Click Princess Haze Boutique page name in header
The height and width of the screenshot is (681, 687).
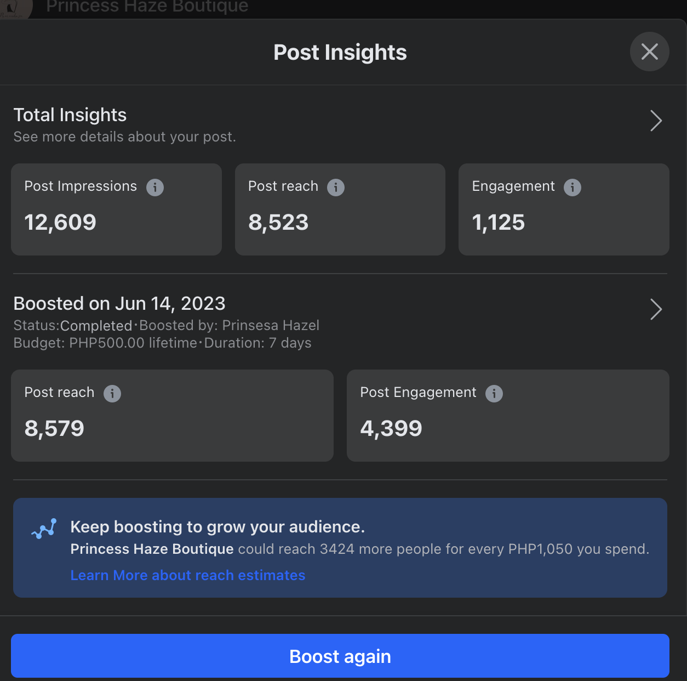tap(147, 7)
